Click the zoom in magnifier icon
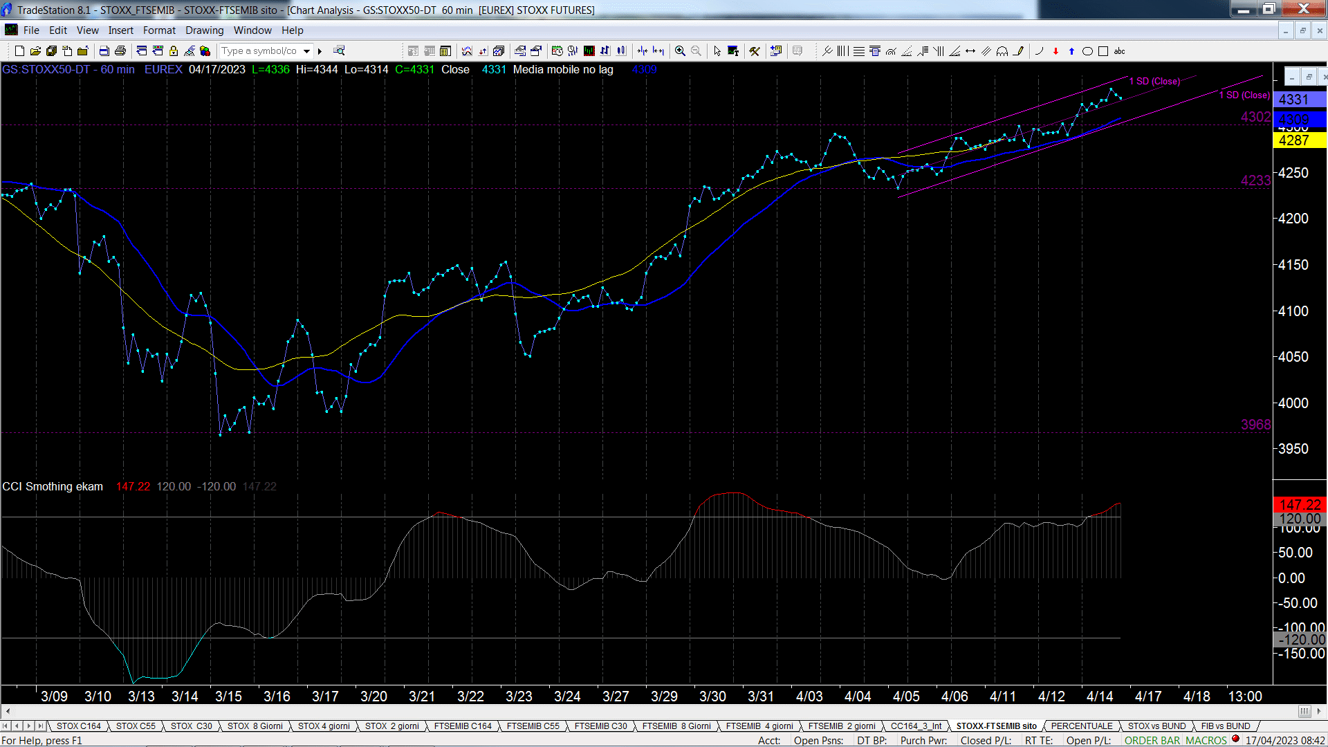The image size is (1328, 747). coord(681,51)
